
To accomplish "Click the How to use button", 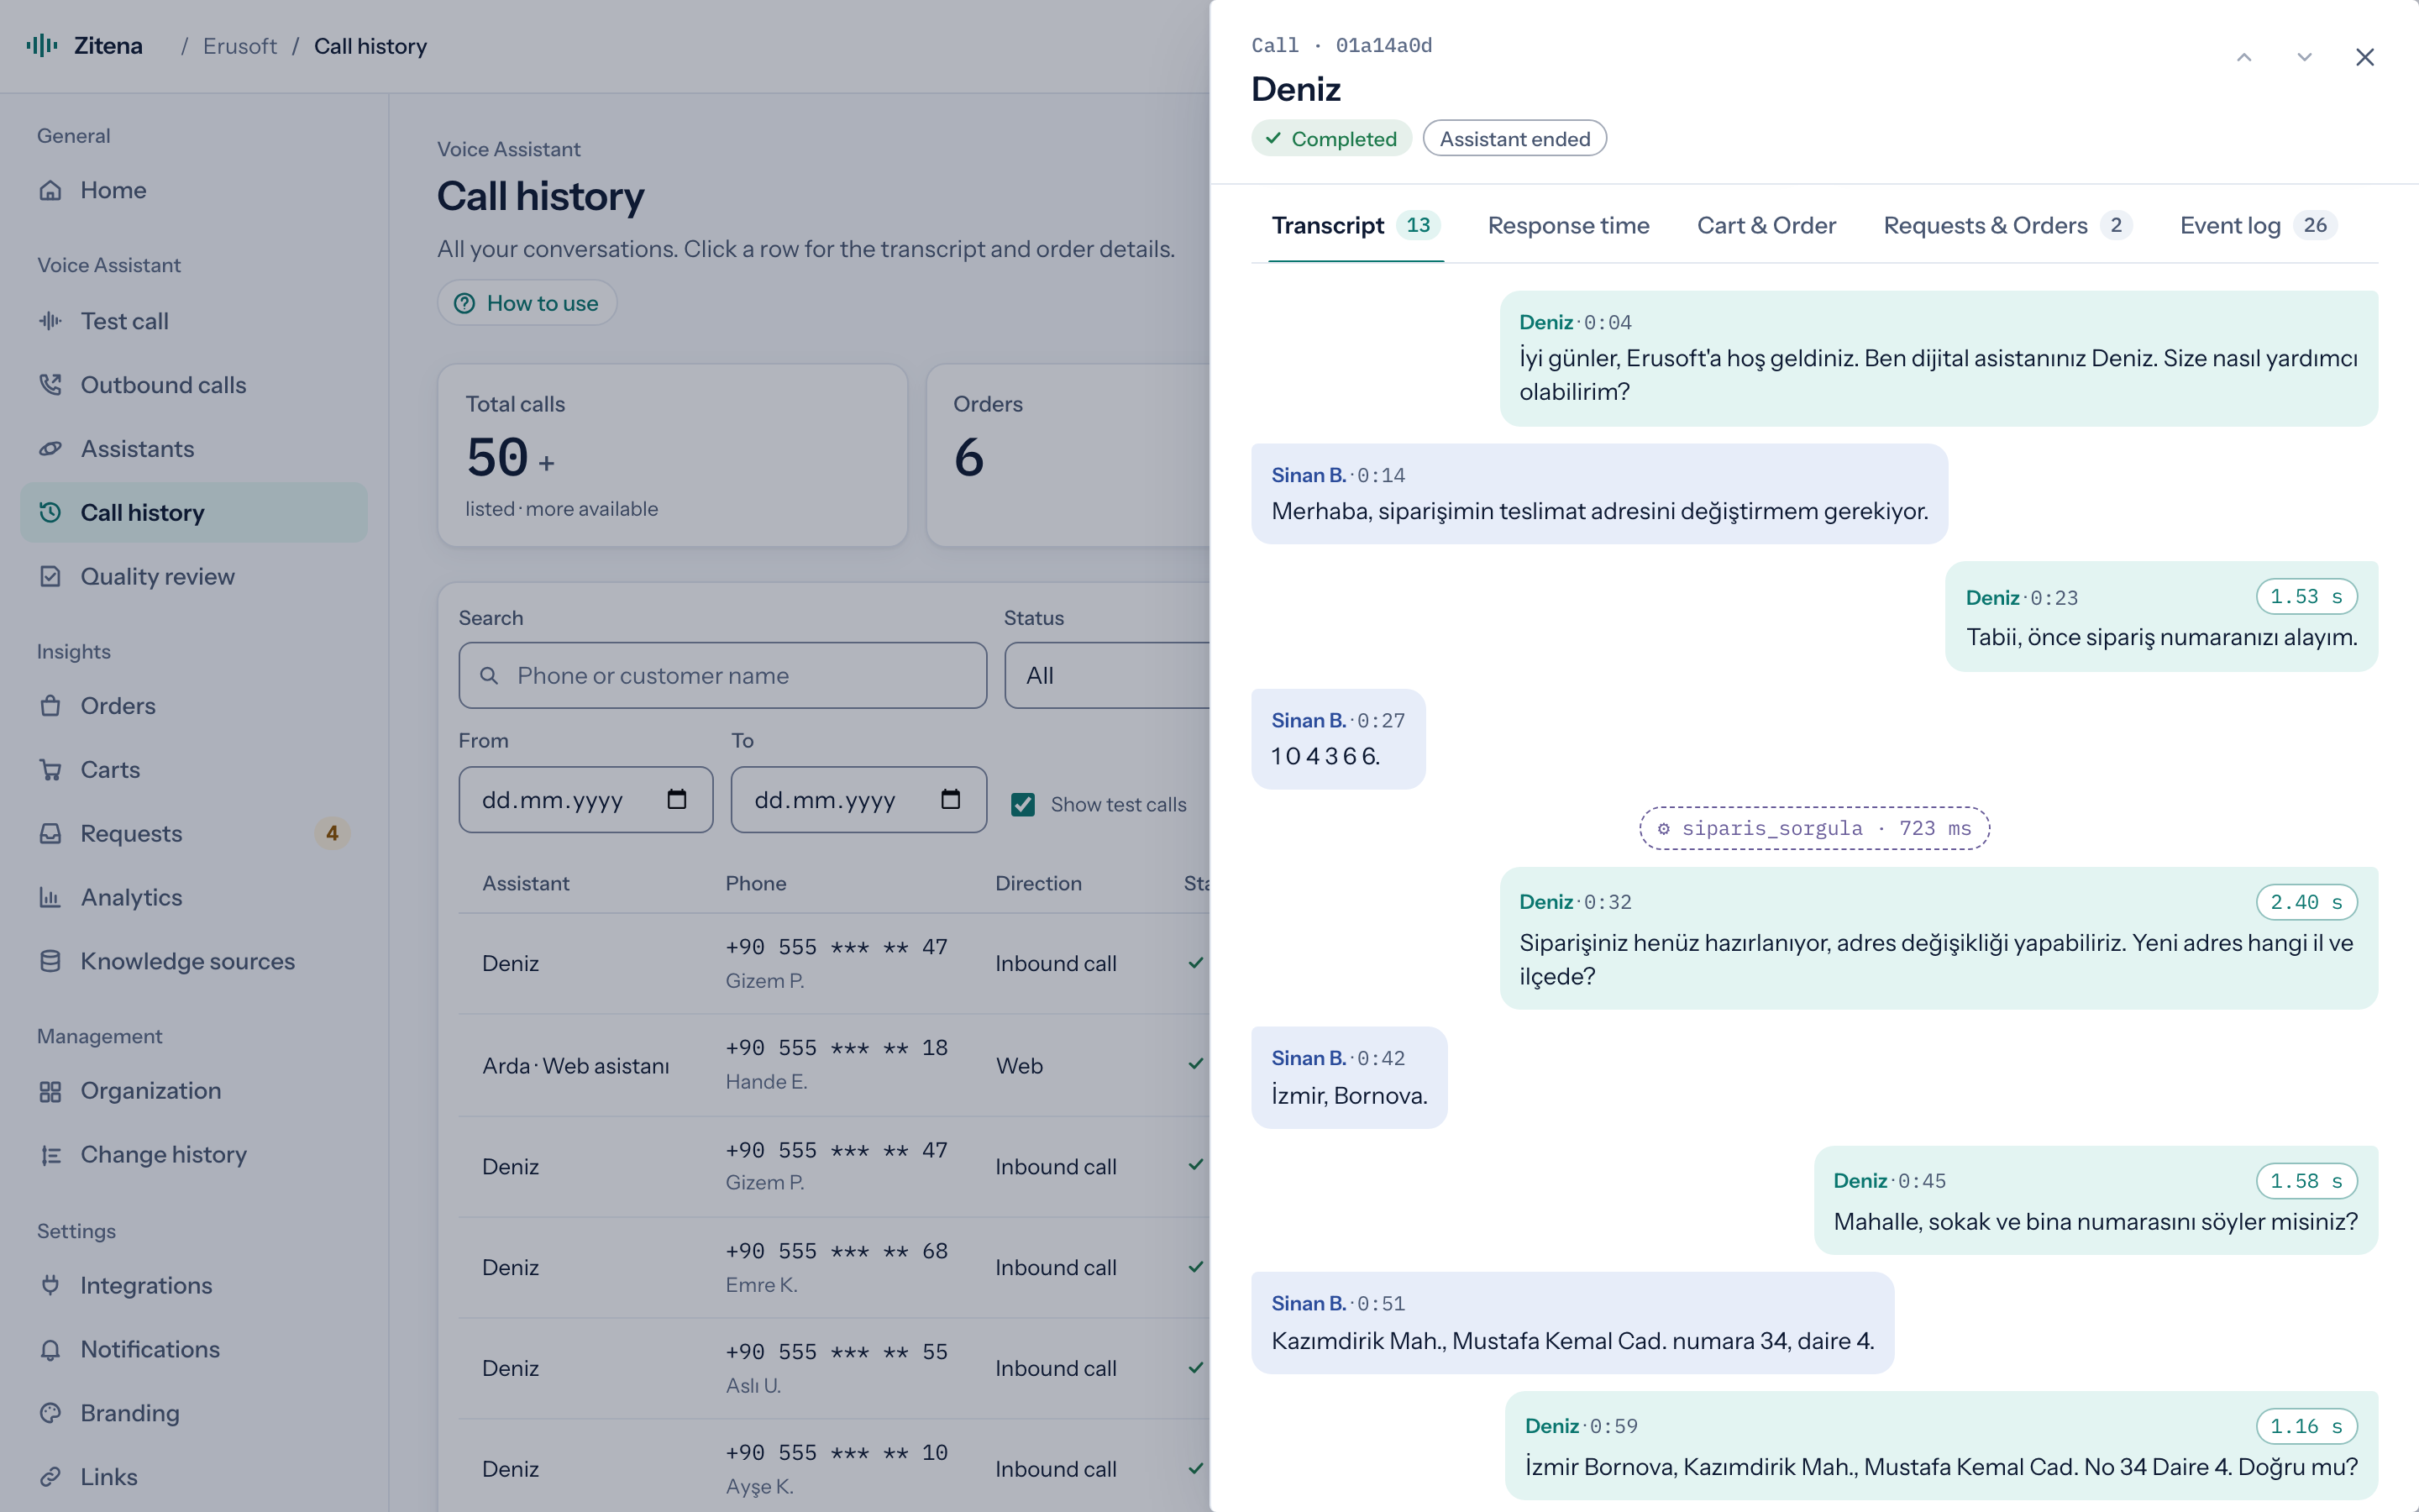I will point(527,303).
